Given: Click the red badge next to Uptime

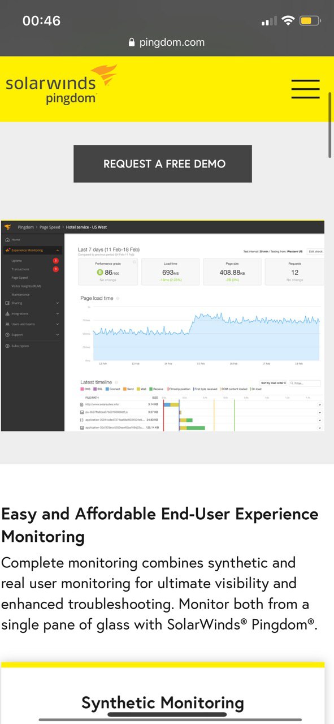Looking at the screenshot, I should click(x=55, y=261).
